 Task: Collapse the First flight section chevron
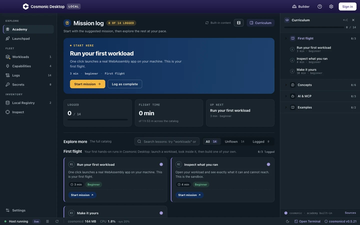tap(286, 38)
